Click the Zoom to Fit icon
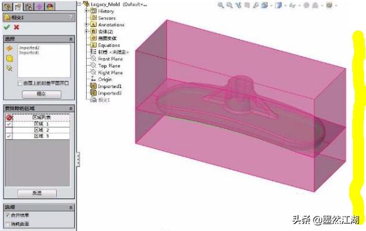The height and width of the screenshot is (231, 366). 221,5
